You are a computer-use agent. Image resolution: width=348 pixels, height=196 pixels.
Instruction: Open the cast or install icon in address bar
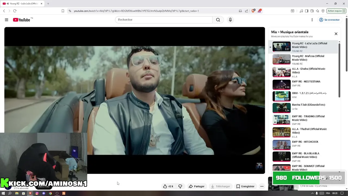(240, 11)
